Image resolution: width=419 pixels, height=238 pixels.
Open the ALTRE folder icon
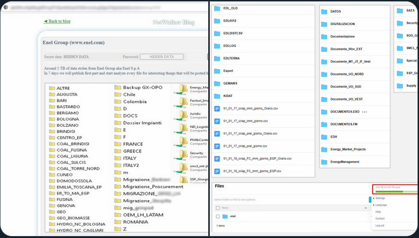pyautogui.click(x=52, y=88)
